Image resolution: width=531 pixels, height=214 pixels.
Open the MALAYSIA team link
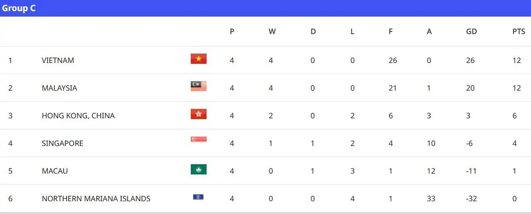(x=59, y=88)
